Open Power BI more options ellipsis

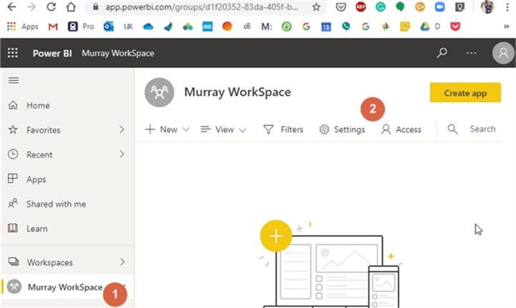click(x=471, y=53)
